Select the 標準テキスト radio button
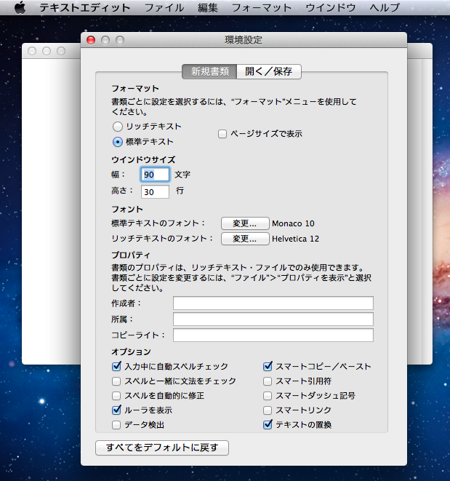 117,142
